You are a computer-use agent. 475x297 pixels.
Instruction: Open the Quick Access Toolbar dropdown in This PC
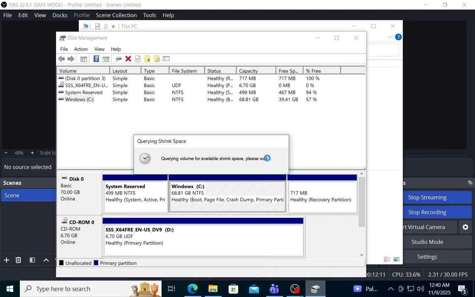point(113,26)
